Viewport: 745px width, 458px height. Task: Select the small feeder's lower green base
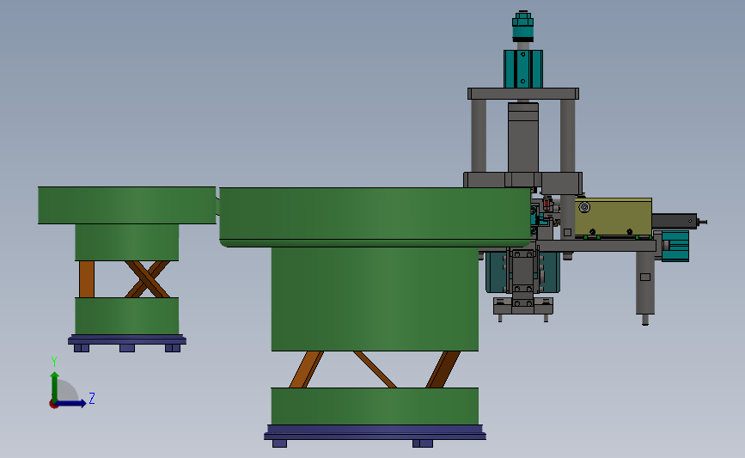[127, 316]
